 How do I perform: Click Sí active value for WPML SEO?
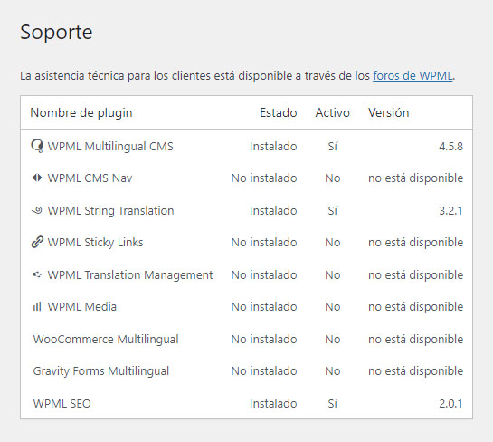point(333,404)
